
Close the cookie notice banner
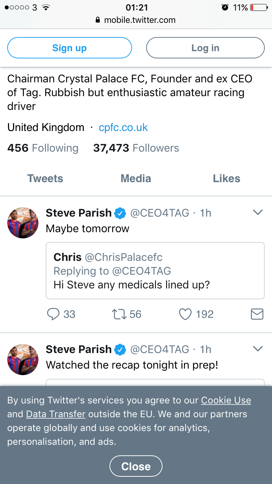click(136, 466)
